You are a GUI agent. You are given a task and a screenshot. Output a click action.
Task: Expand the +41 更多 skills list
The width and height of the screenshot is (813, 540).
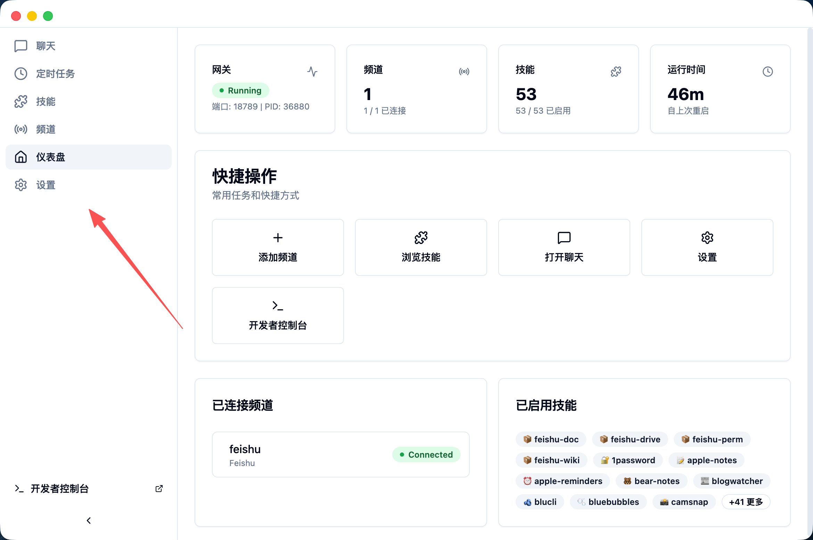tap(746, 502)
